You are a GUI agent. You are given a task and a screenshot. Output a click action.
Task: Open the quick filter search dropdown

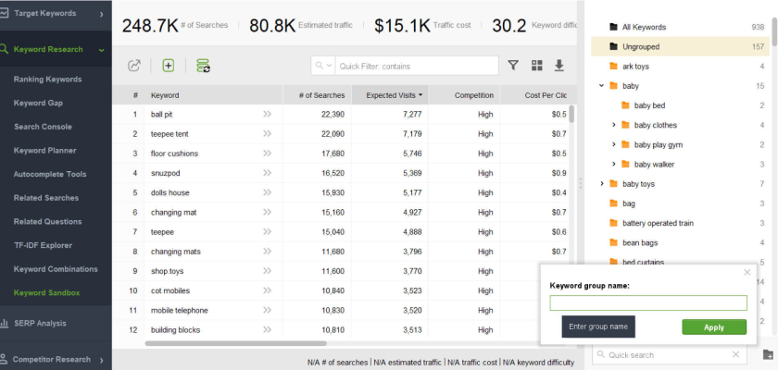324,66
